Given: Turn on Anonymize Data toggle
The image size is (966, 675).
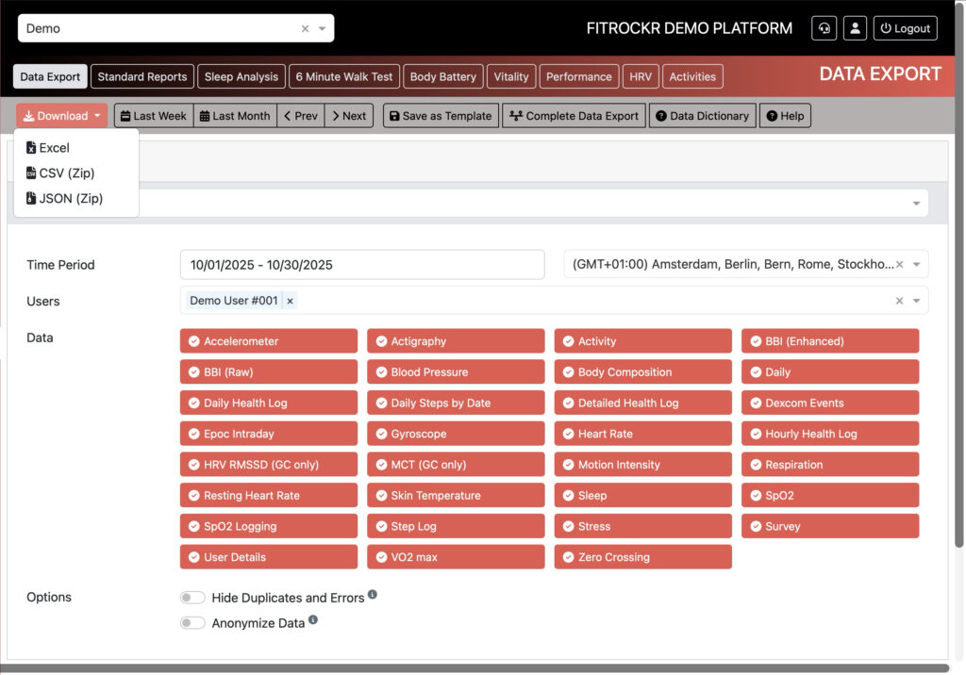Looking at the screenshot, I should [x=192, y=623].
